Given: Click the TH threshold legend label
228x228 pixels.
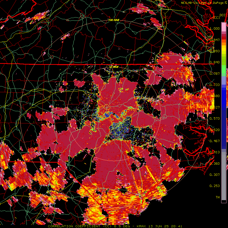Looking at the screenshot, I should click(218, 197).
